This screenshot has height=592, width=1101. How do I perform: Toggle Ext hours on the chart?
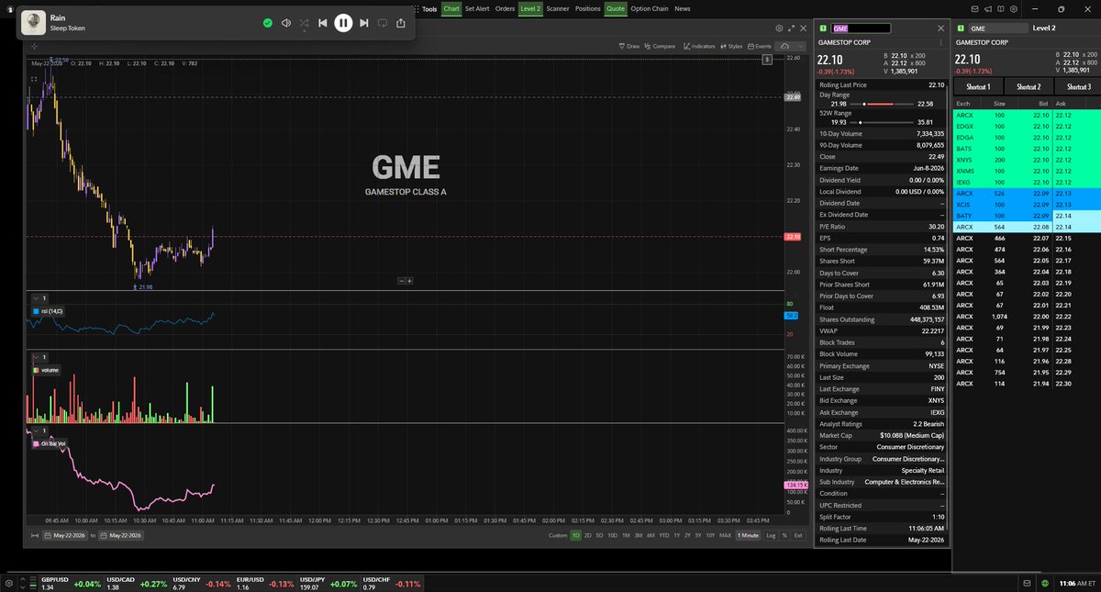798,535
